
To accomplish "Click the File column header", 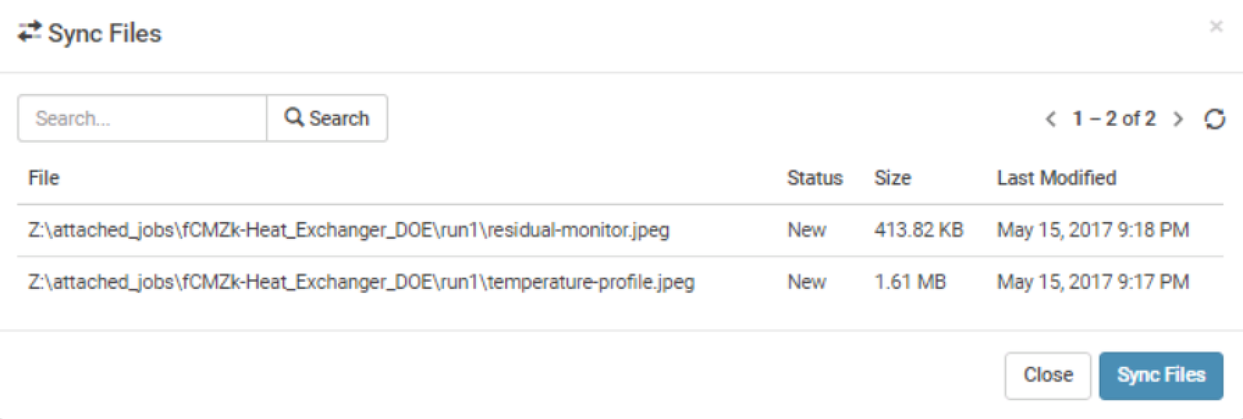I will pyautogui.click(x=44, y=178).
